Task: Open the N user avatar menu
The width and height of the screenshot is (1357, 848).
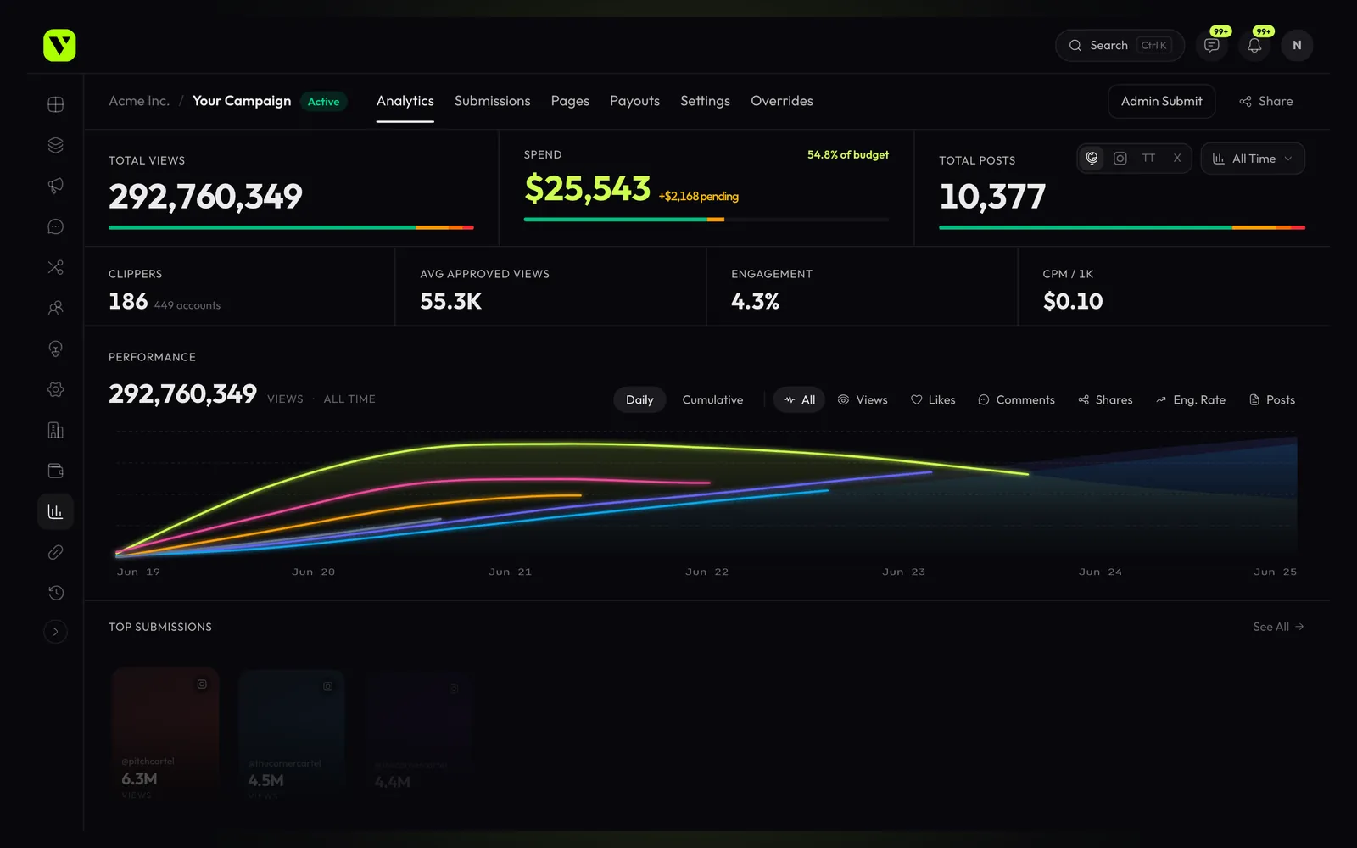Action: (1297, 45)
